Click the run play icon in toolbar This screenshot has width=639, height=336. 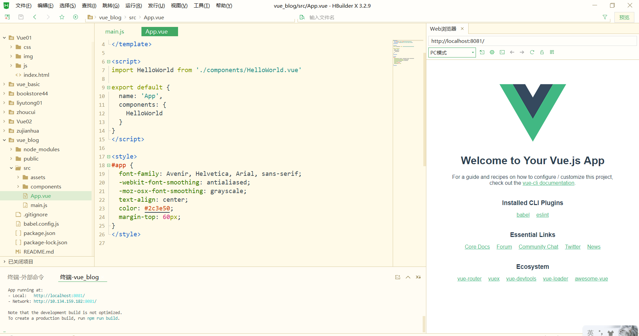(76, 17)
